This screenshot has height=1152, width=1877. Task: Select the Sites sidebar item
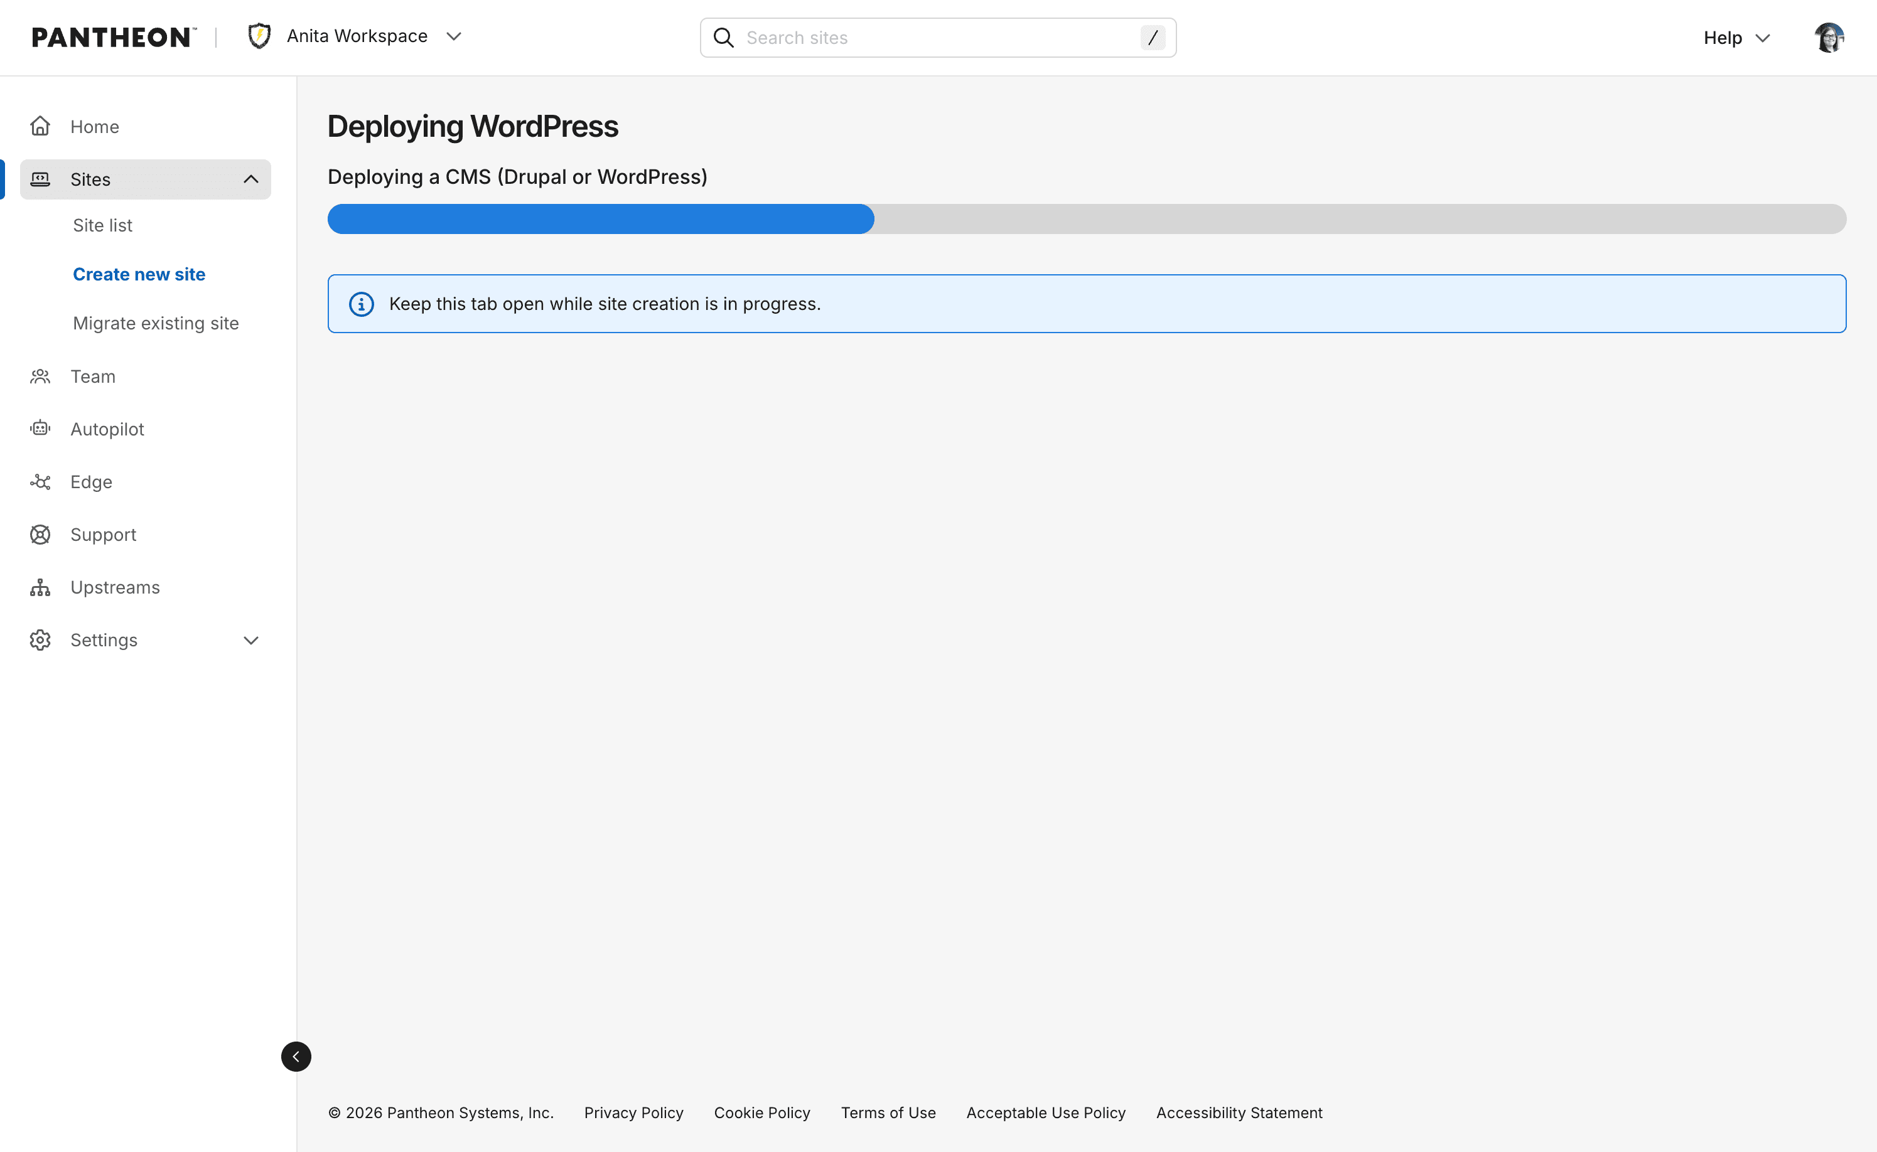146,180
